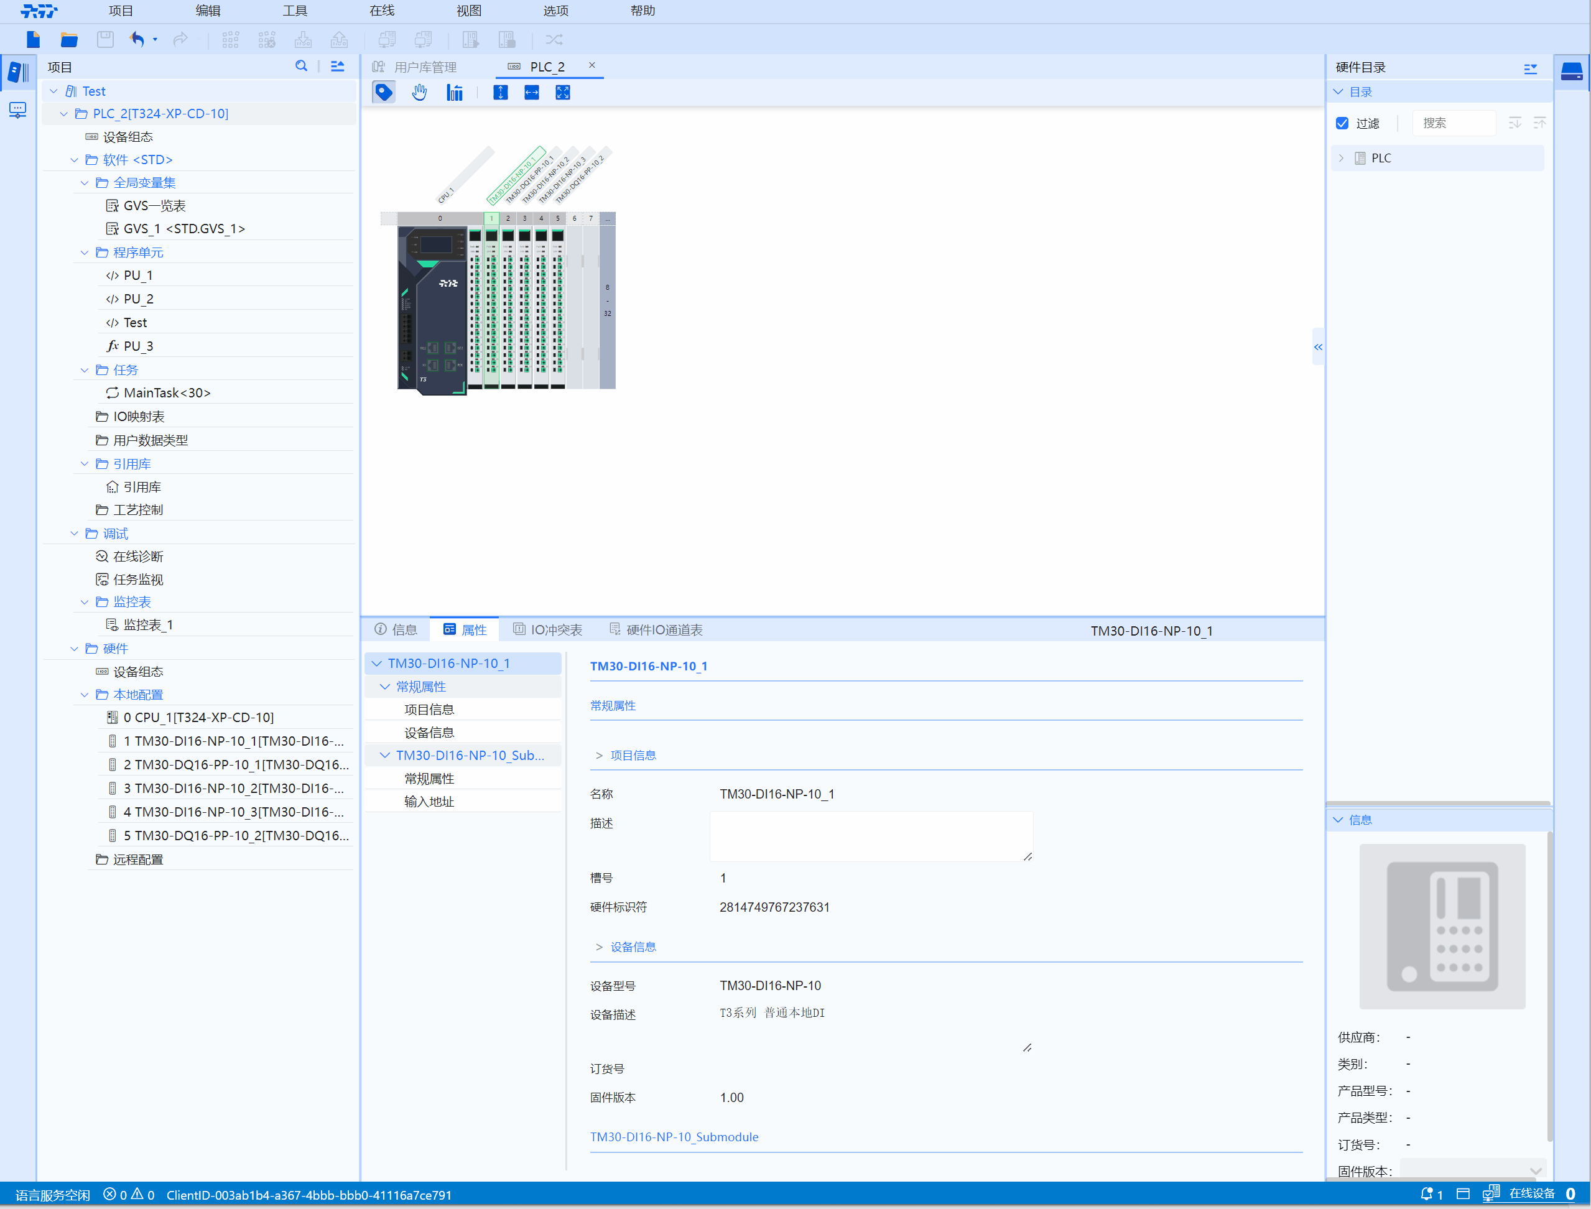The height and width of the screenshot is (1209, 1591).
Task: Click 在线设备 in the status bar
Action: point(1531,1194)
